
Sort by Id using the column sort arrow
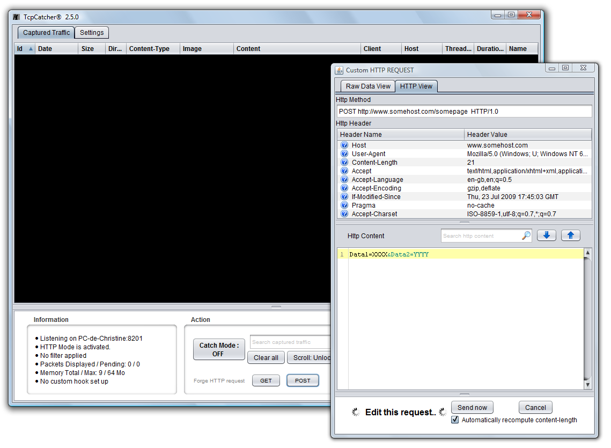31,49
